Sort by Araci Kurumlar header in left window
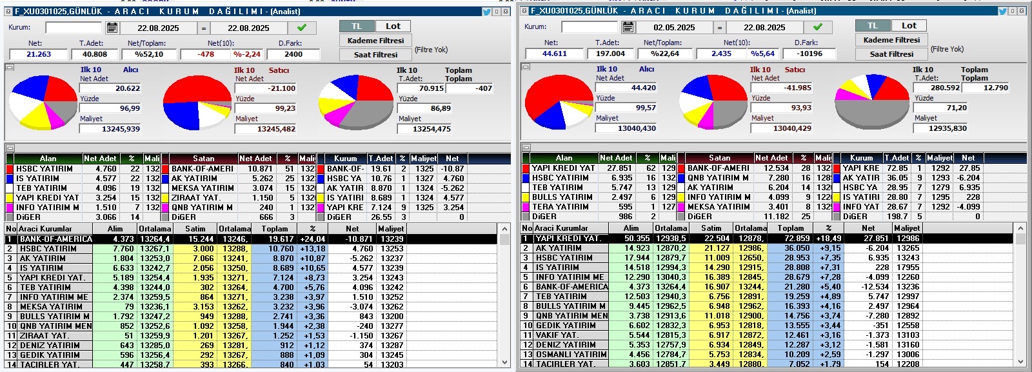 [54, 228]
